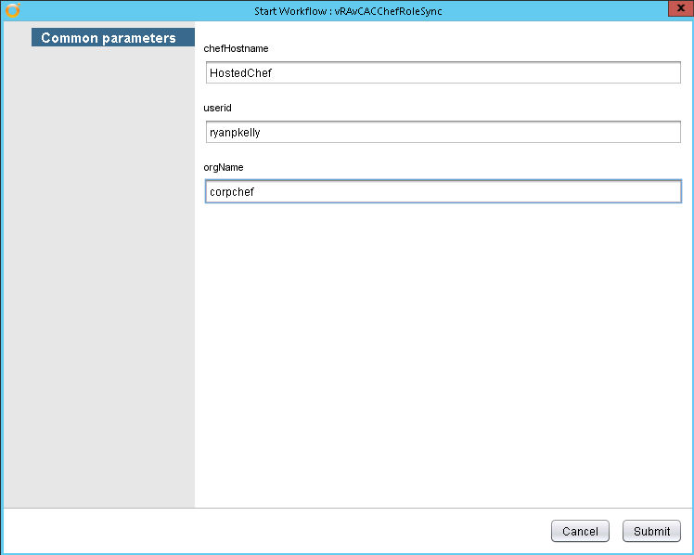Click the chefHostname input field
Screen dimensions: 694x555
[443, 72]
